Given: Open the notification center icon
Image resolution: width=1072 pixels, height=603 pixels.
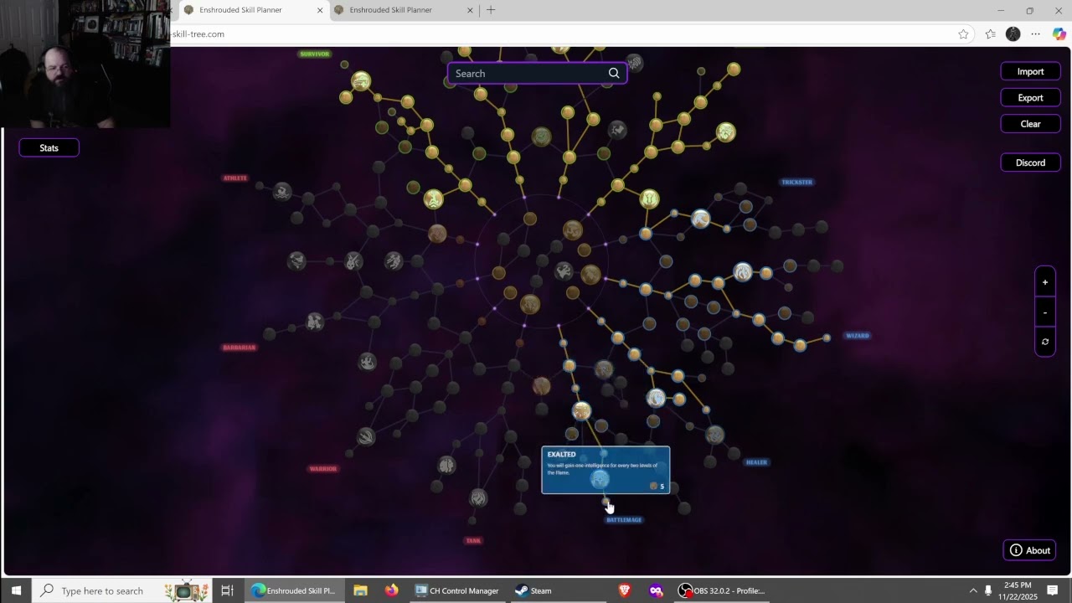Looking at the screenshot, I should pyautogui.click(x=1053, y=590).
